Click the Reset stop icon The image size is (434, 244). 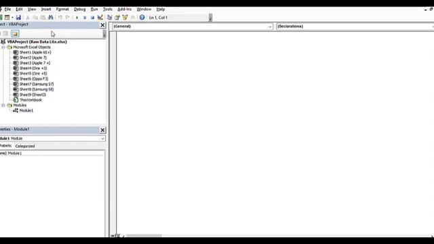pyautogui.click(x=92, y=18)
